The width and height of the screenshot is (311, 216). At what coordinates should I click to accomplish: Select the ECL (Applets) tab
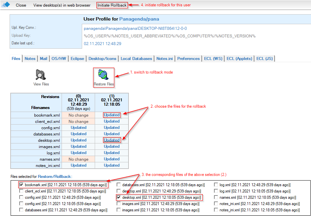[x=239, y=59]
